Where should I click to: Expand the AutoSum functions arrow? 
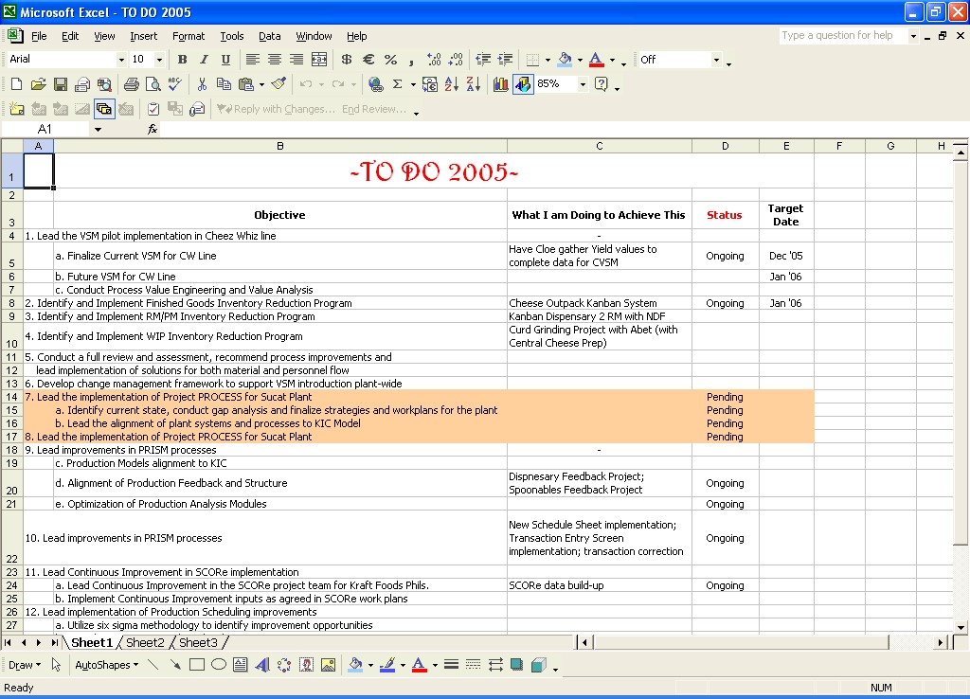point(413,84)
